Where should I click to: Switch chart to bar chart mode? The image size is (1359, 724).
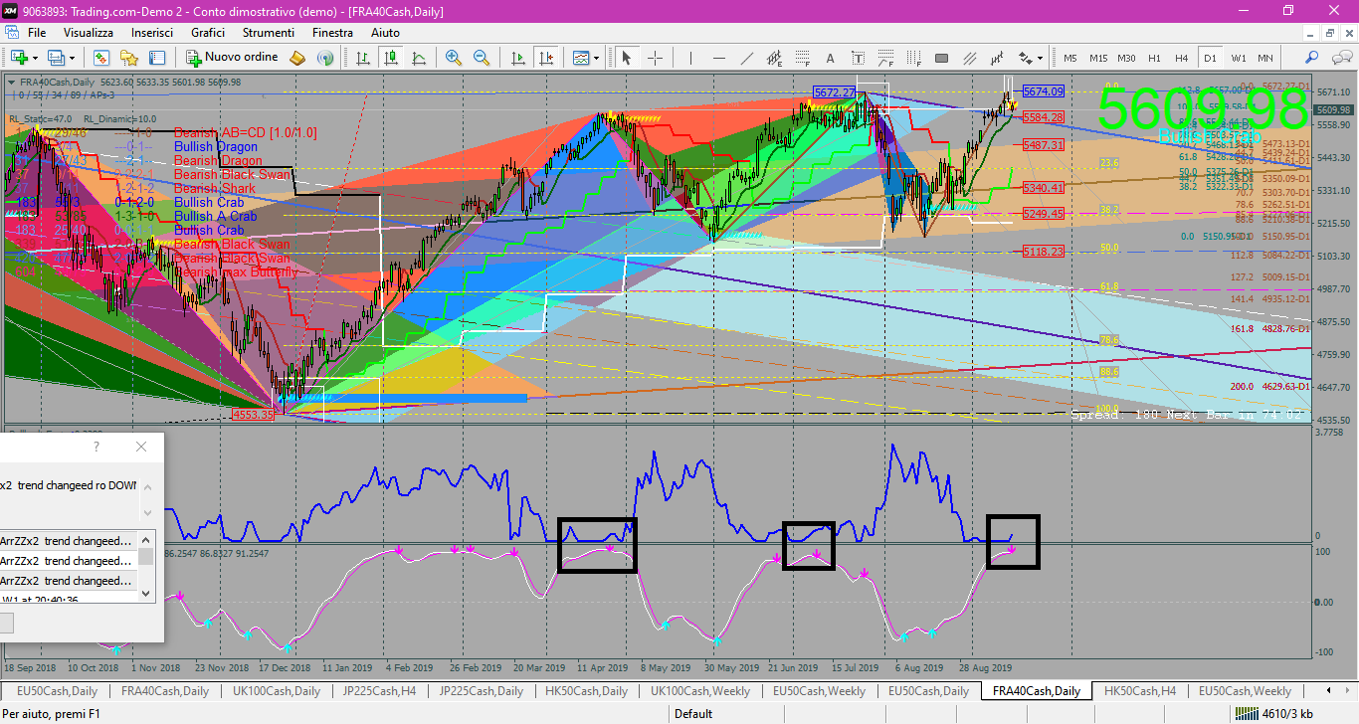point(362,58)
